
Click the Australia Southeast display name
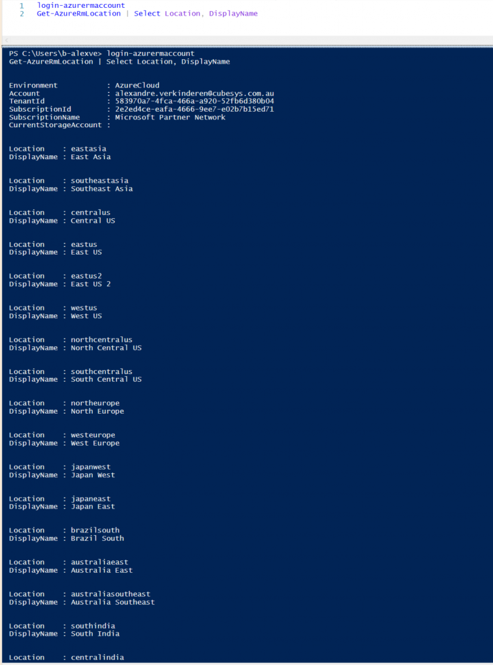click(112, 602)
